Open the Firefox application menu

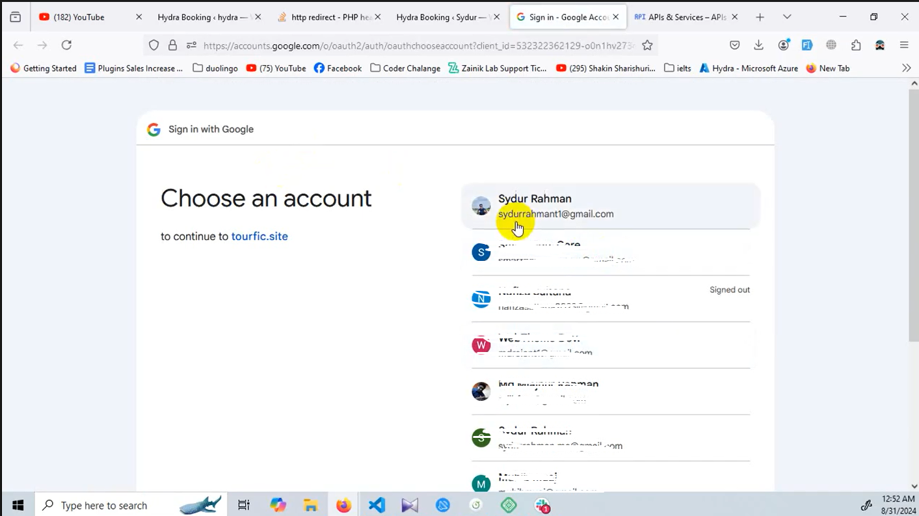[904, 45]
